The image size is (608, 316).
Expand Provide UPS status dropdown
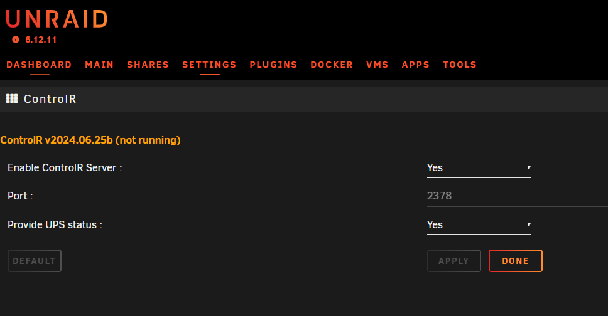pyautogui.click(x=479, y=224)
